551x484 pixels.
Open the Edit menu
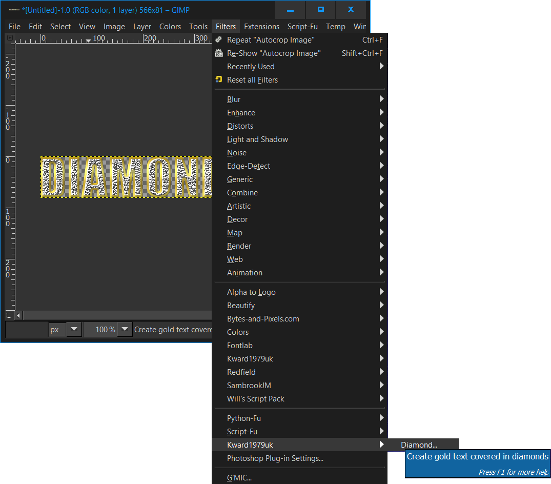click(35, 27)
